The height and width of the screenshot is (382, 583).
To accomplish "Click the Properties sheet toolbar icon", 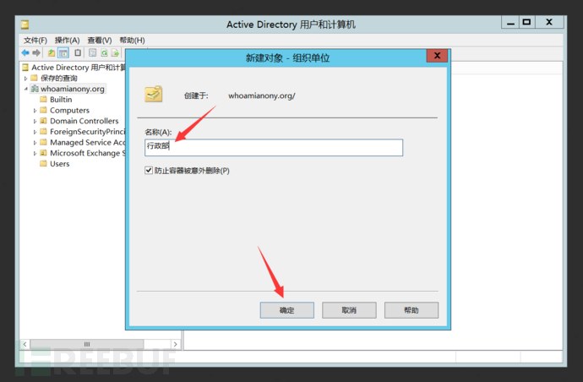I will coord(93,52).
